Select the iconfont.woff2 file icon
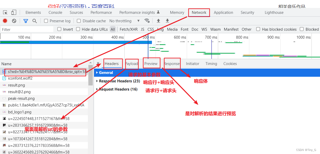 tap(4, 78)
